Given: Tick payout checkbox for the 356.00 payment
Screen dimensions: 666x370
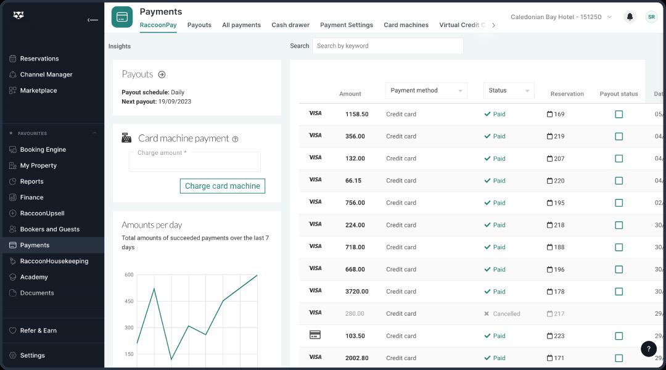Looking at the screenshot, I should pyautogui.click(x=619, y=136).
